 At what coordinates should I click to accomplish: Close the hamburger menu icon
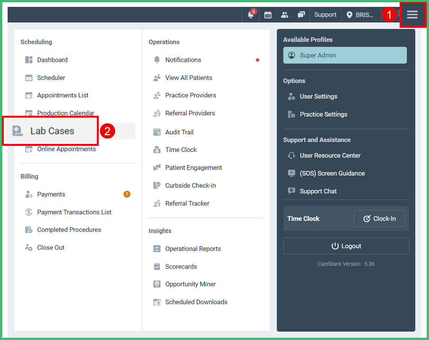click(x=412, y=14)
